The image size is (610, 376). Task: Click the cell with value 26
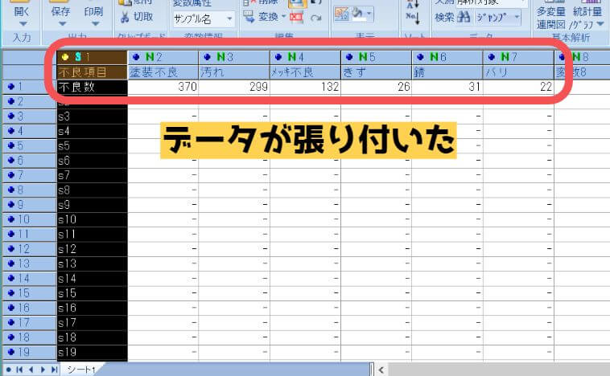tap(377, 87)
